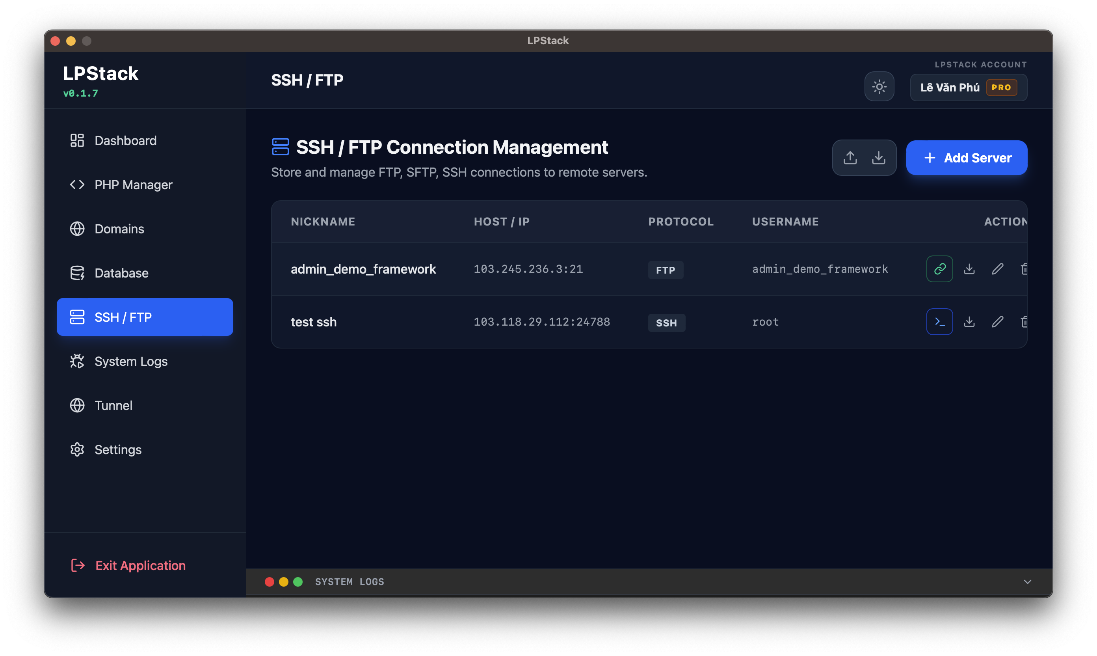Select the Dashboard sidebar entry
The width and height of the screenshot is (1097, 656).
pos(125,140)
